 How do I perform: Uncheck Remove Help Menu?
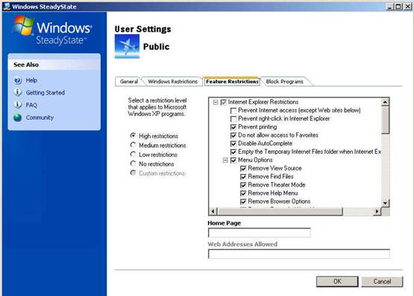pos(243,193)
